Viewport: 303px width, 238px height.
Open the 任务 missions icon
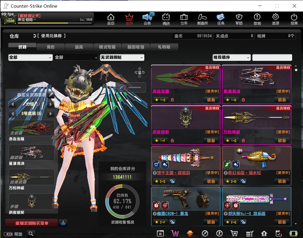[x=221, y=19]
